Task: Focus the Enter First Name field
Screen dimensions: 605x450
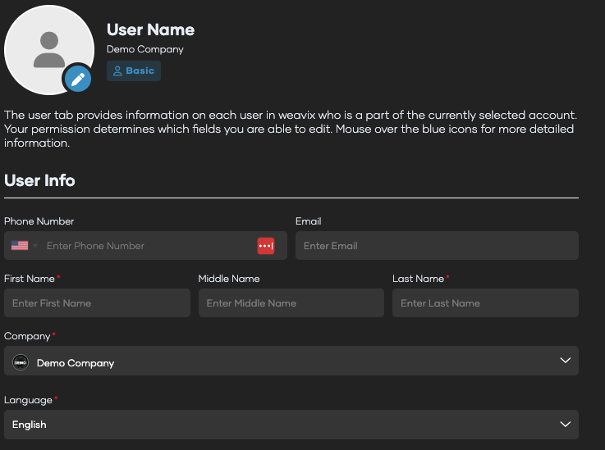Action: [97, 302]
